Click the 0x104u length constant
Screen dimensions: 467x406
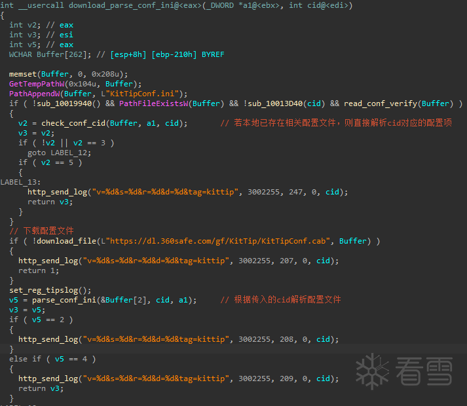83,84
